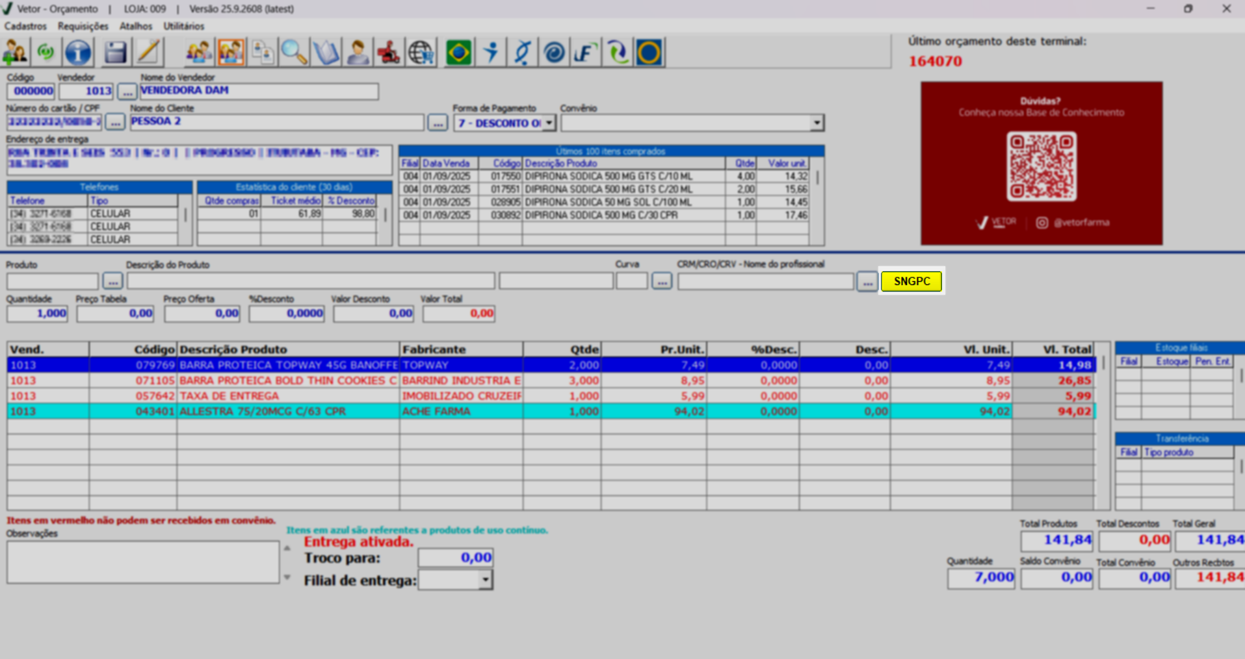
Task: Click the red delivery motorcycle icon
Action: (389, 53)
